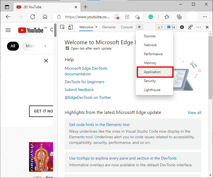Click YouTube page vertical scrollbar
This screenshot has height=178, width=213.
click(x=55, y=30)
